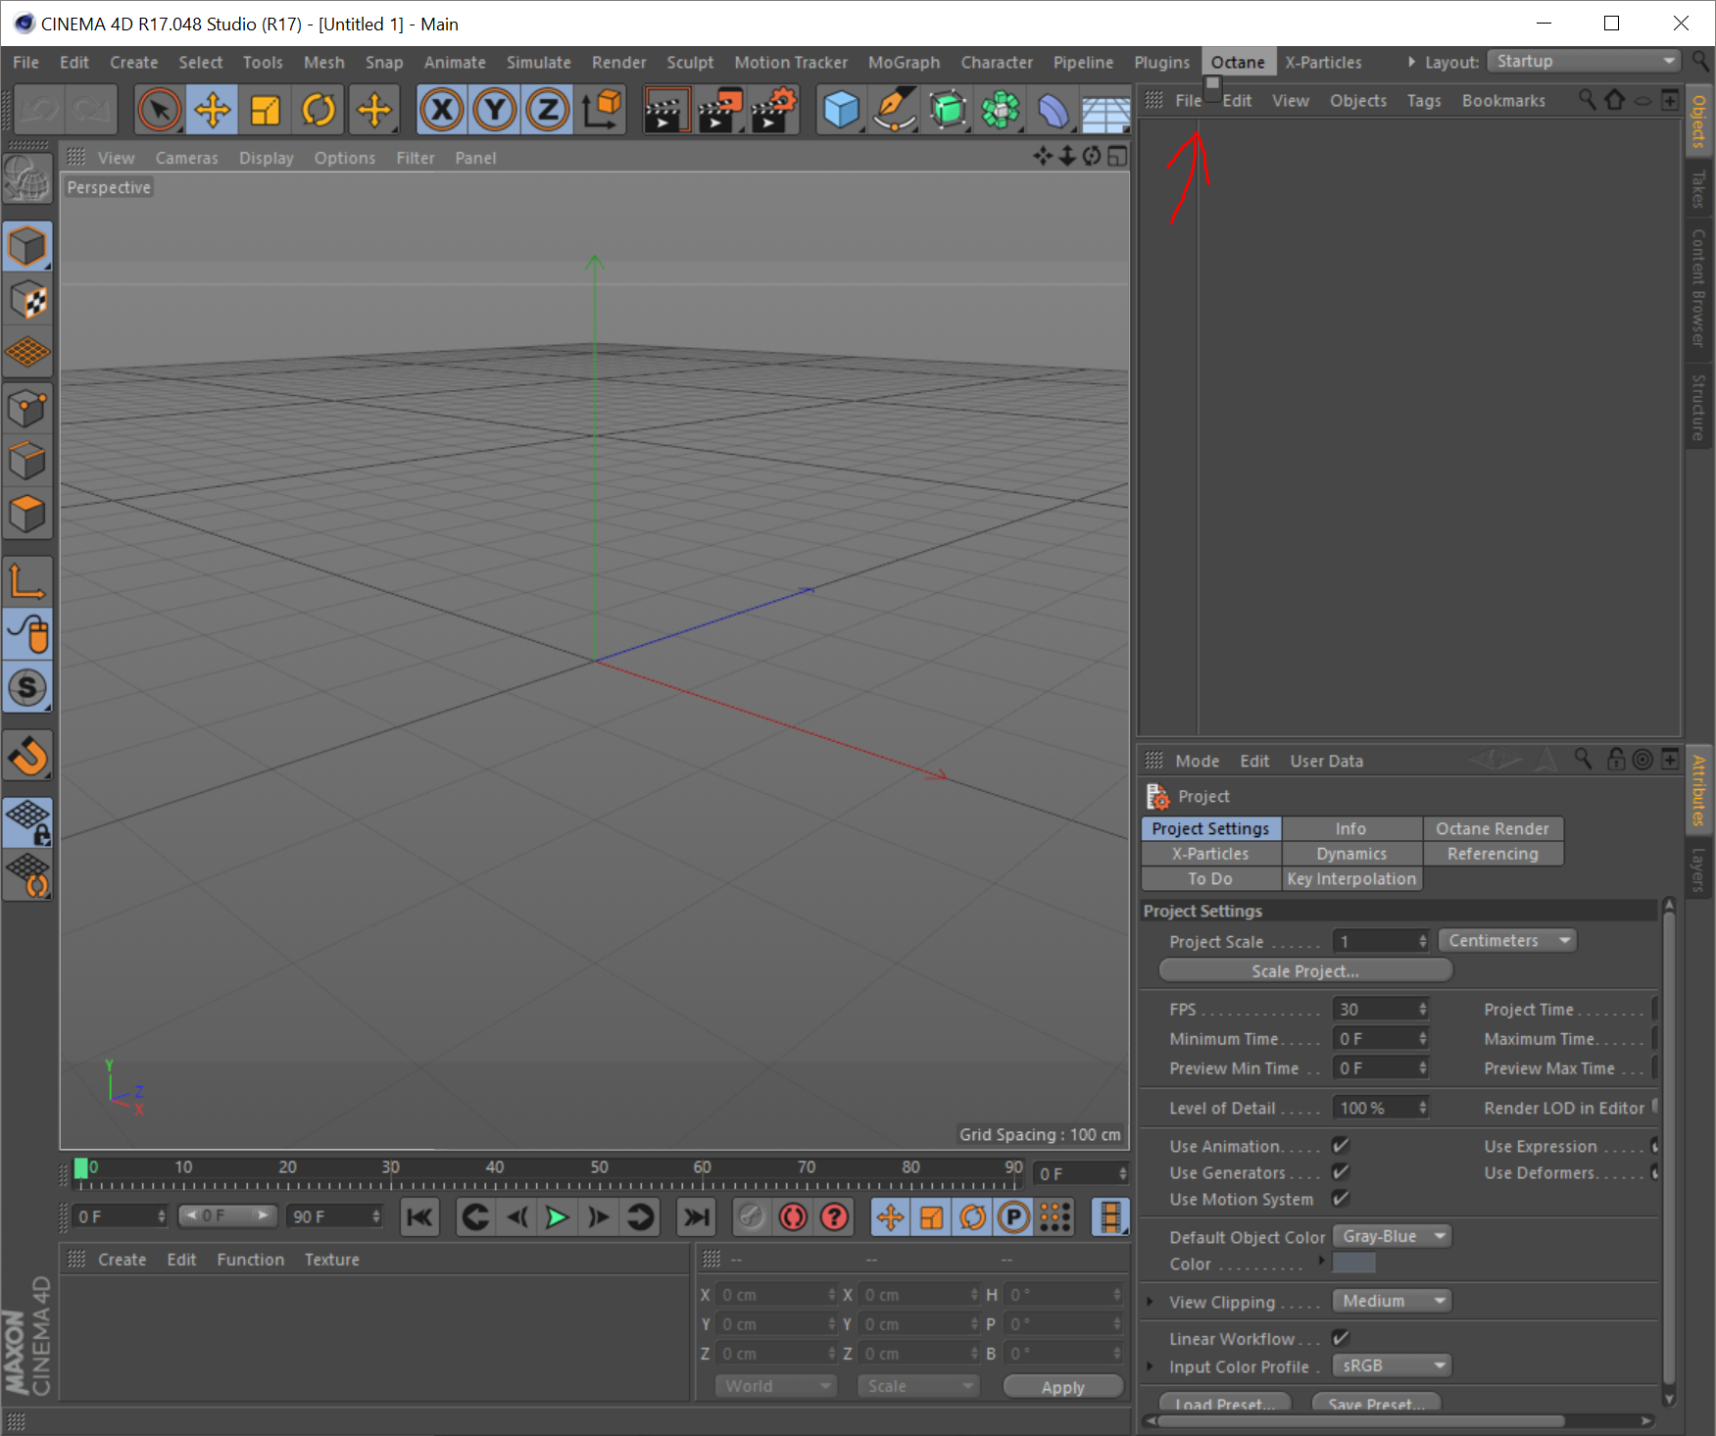Switch to Points mode
Screen dimensions: 1716x1436
click(27, 409)
